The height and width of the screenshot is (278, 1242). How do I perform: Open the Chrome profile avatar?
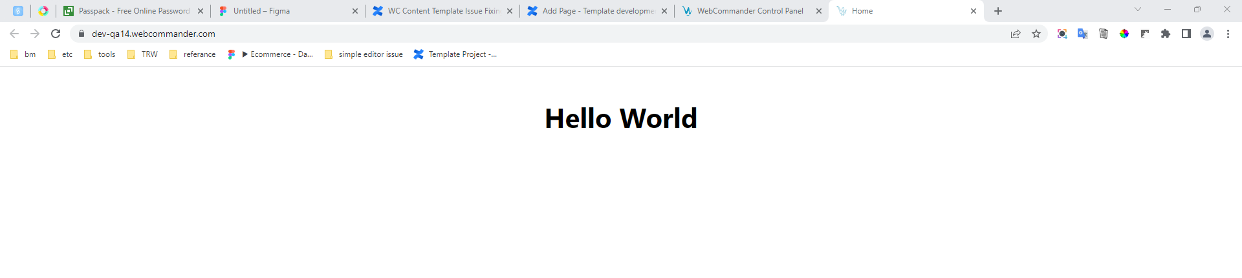coord(1207,34)
